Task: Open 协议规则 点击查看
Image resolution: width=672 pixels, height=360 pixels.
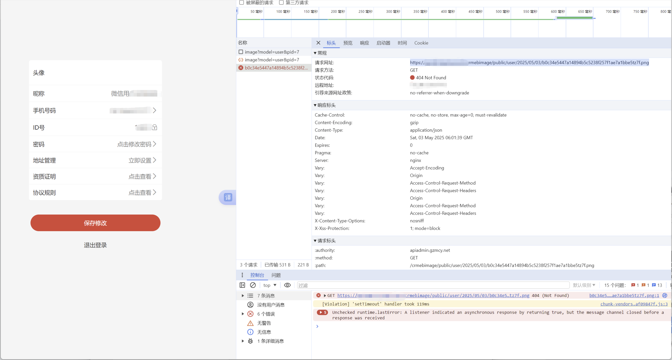Action: pos(95,193)
